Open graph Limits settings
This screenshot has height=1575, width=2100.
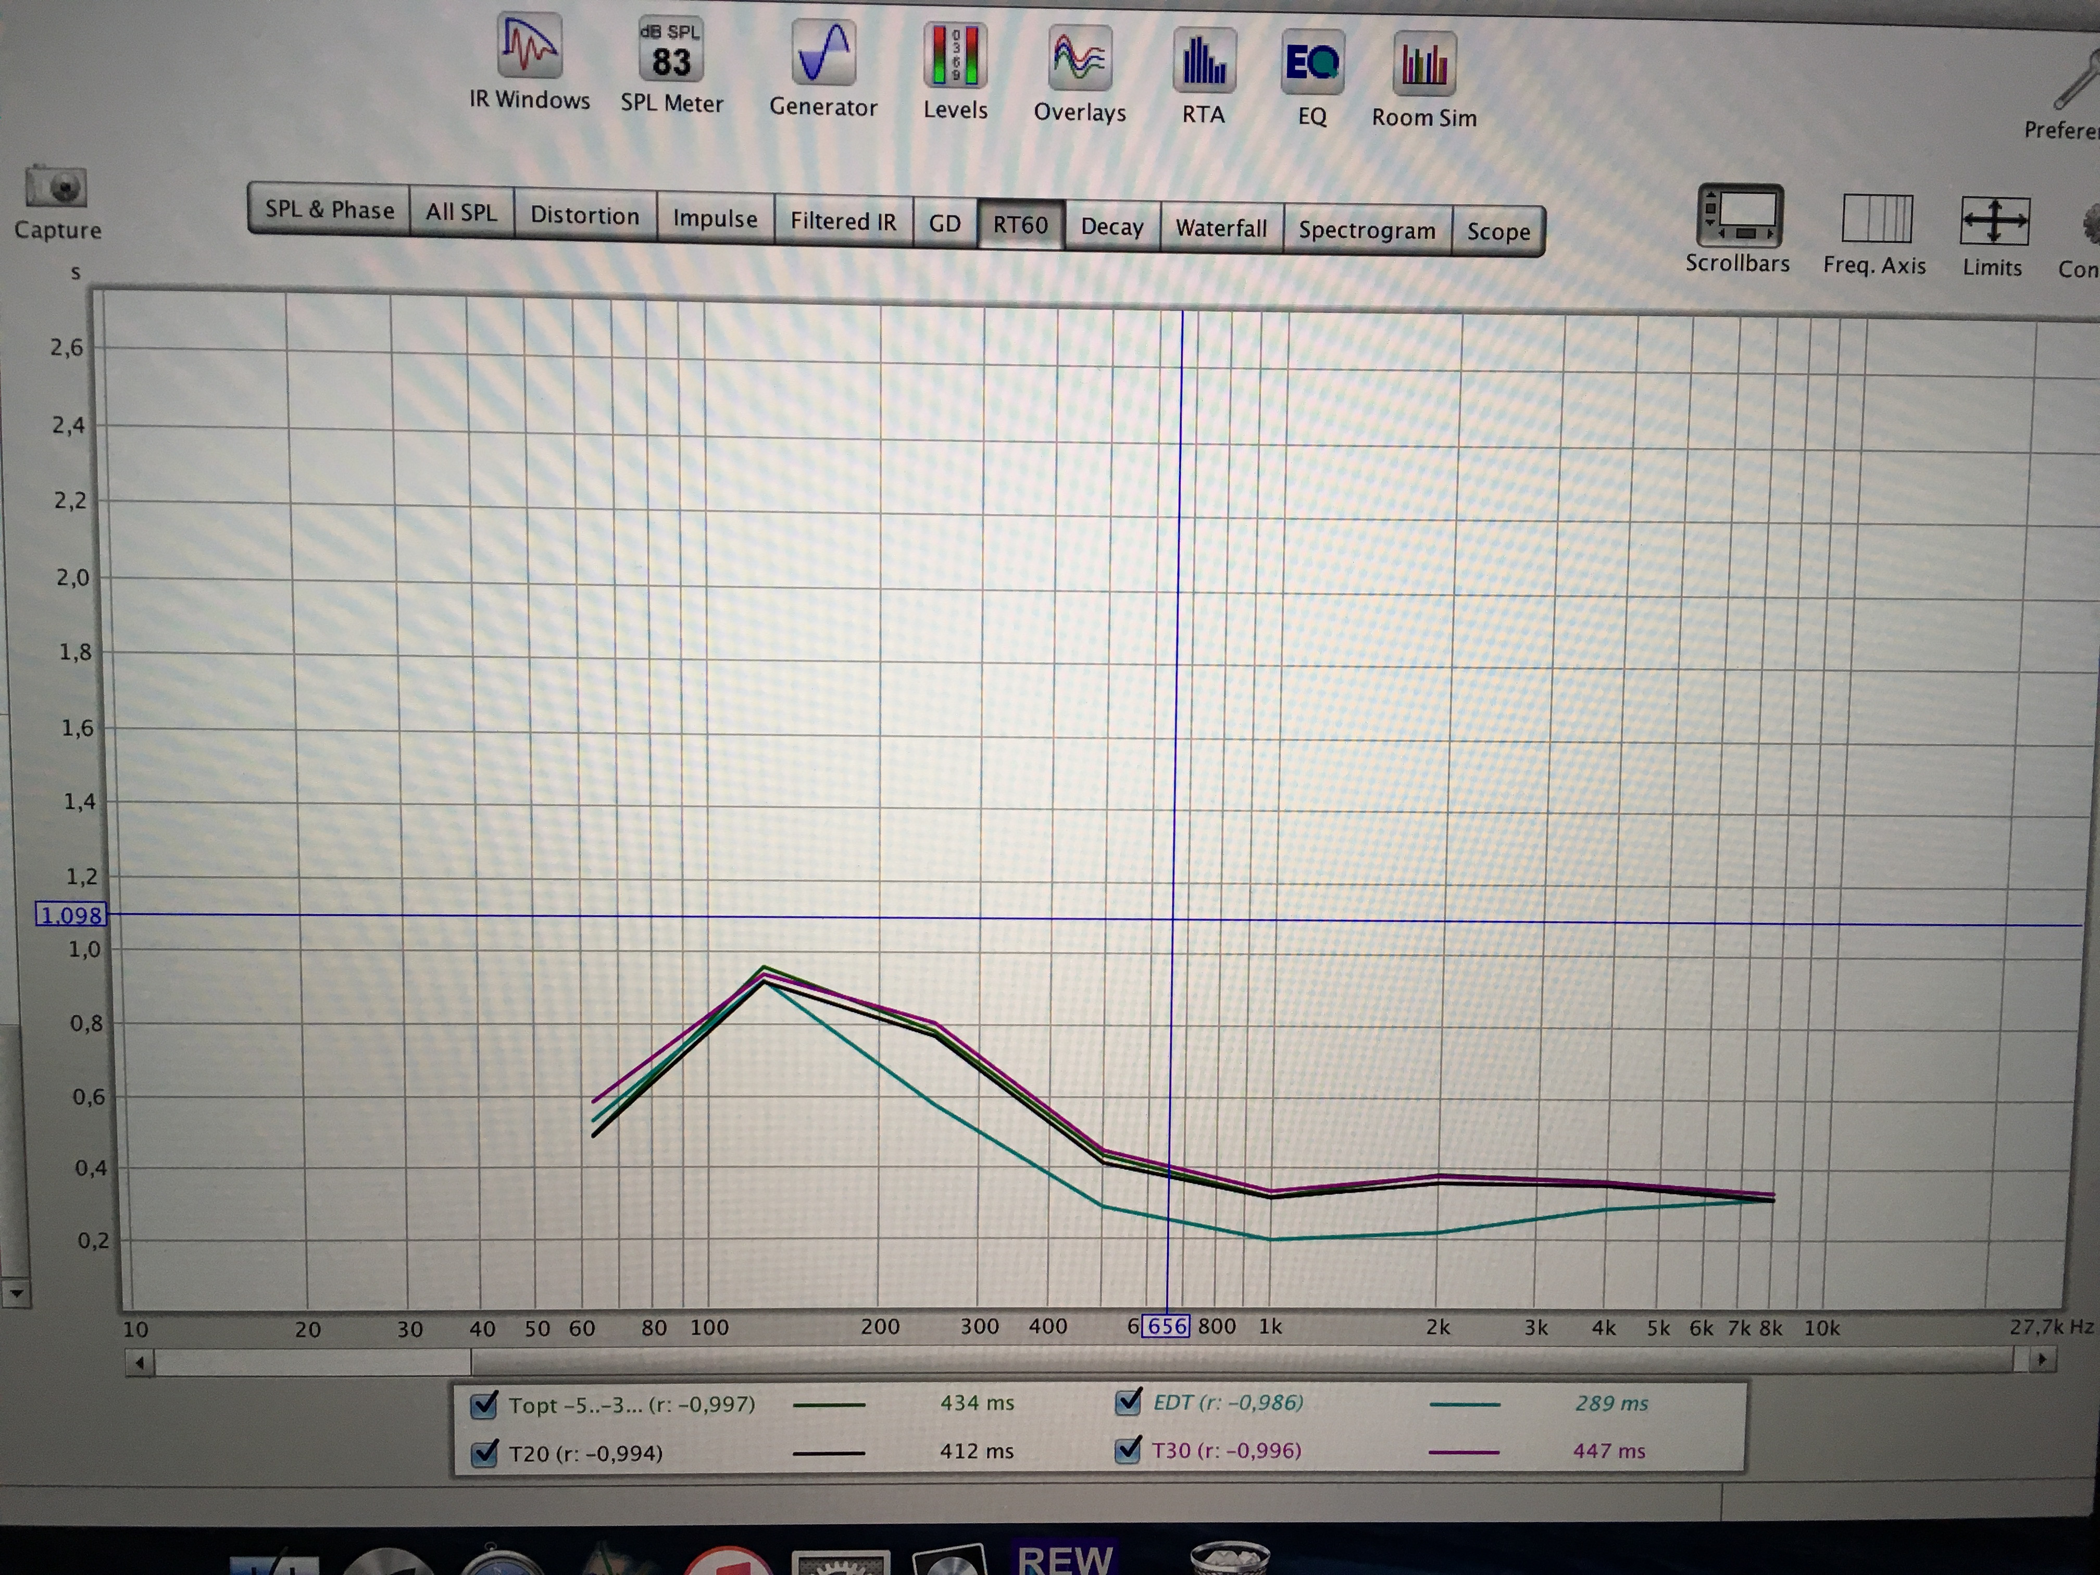click(1994, 221)
